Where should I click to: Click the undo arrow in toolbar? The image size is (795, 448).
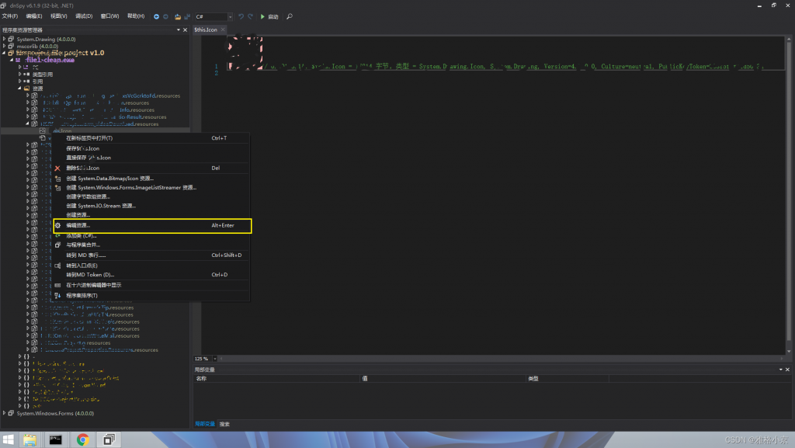[x=241, y=17]
